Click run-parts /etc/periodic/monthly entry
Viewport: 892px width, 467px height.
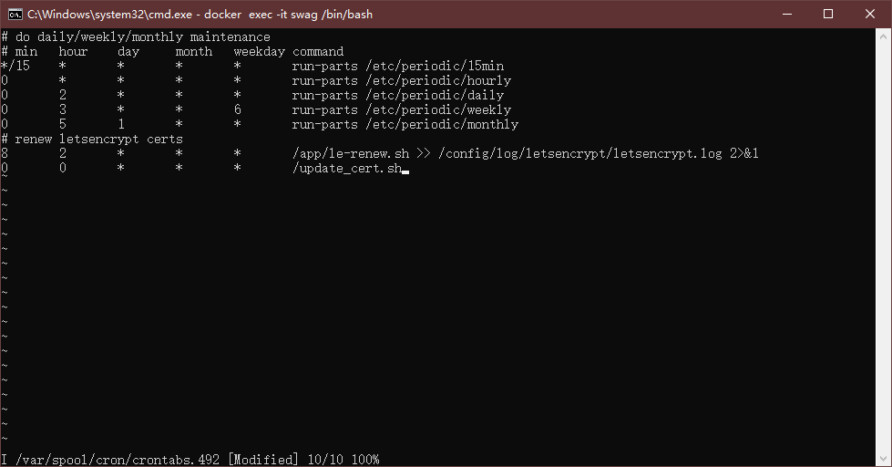click(405, 124)
